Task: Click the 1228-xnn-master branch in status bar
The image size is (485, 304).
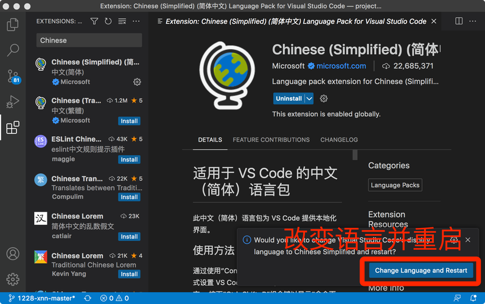Action: (42, 298)
